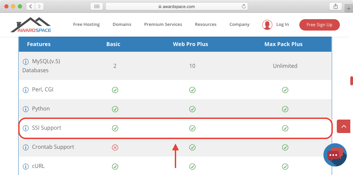Open the Free Hosting menu
353x175 pixels.
click(x=86, y=25)
